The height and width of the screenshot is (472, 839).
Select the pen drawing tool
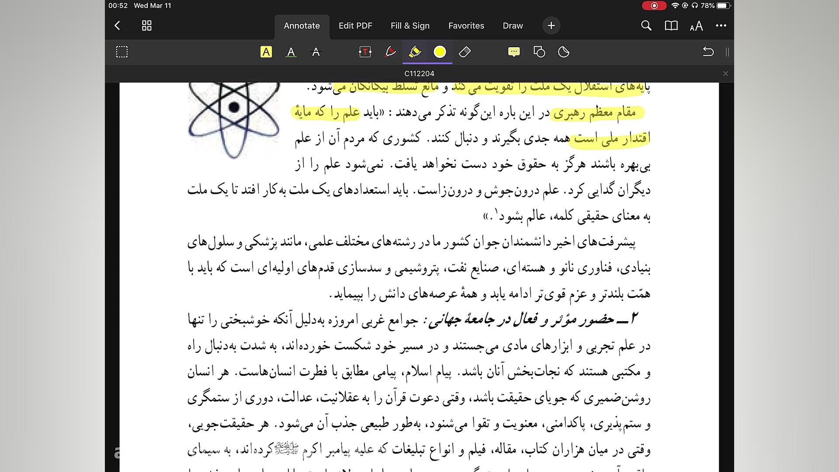389,52
